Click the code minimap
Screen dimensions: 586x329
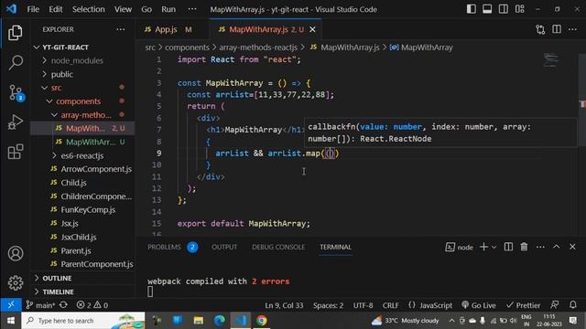(x=551, y=60)
